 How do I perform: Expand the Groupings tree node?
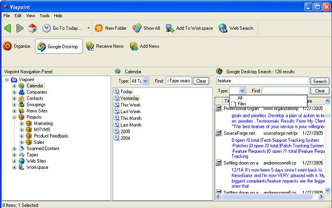(14, 105)
